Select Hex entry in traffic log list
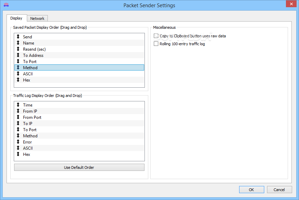299x200 pixels. coord(79,154)
